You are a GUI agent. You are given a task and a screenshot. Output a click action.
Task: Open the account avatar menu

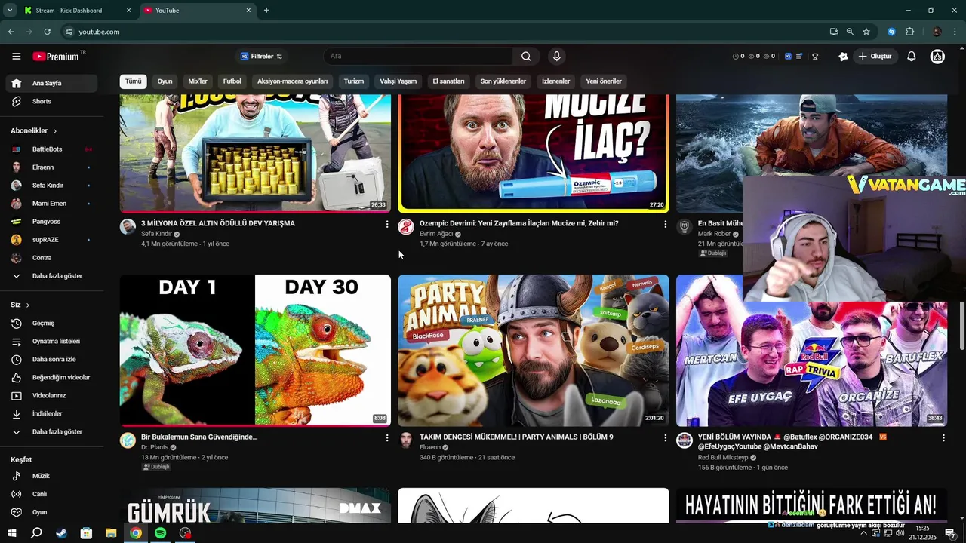pos(937,57)
